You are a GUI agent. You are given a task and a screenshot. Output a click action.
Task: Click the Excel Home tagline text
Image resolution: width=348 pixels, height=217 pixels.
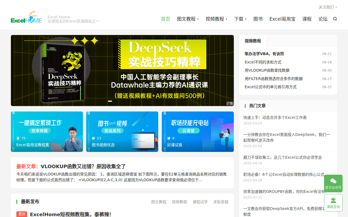(x=73, y=19)
